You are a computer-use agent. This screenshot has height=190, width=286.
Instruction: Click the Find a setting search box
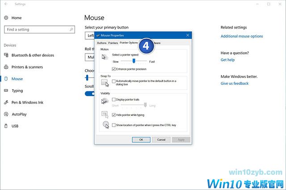[39, 29]
